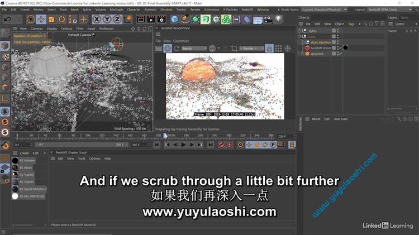
Task: Open RenderView Customize menu
Action: pos(181,41)
